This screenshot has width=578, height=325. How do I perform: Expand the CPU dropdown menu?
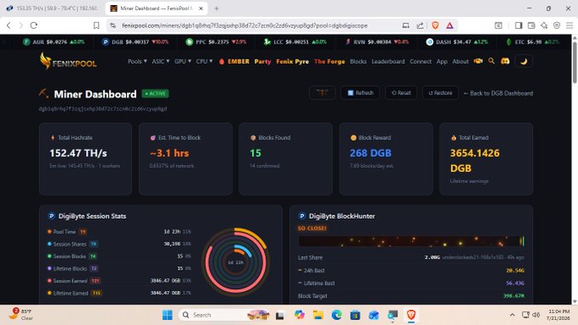[x=204, y=61]
